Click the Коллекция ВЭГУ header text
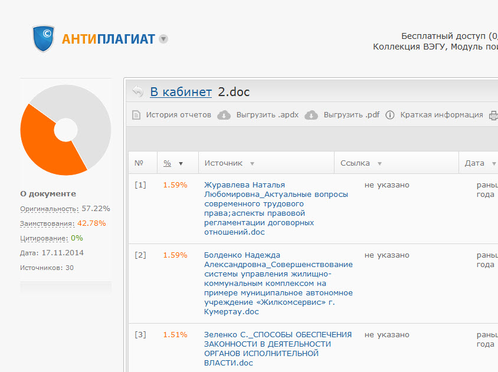Image resolution: width=498 pixels, height=372 pixels. coord(435,47)
